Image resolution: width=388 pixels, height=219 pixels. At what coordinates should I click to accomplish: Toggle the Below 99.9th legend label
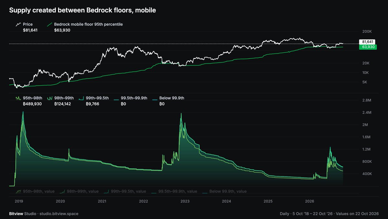point(172,98)
